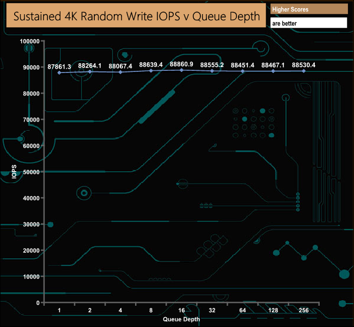Click the 88530.4 data label
Image resolution: width=354 pixels, height=327 pixels.
coord(304,65)
